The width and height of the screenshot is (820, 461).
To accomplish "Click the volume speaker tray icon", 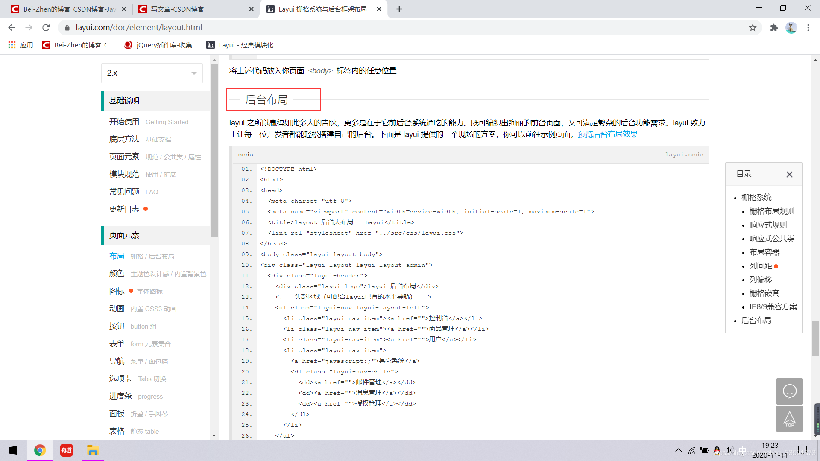I will point(729,450).
